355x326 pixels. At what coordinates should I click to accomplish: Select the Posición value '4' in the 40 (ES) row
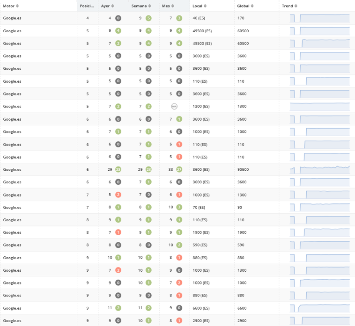coord(88,18)
